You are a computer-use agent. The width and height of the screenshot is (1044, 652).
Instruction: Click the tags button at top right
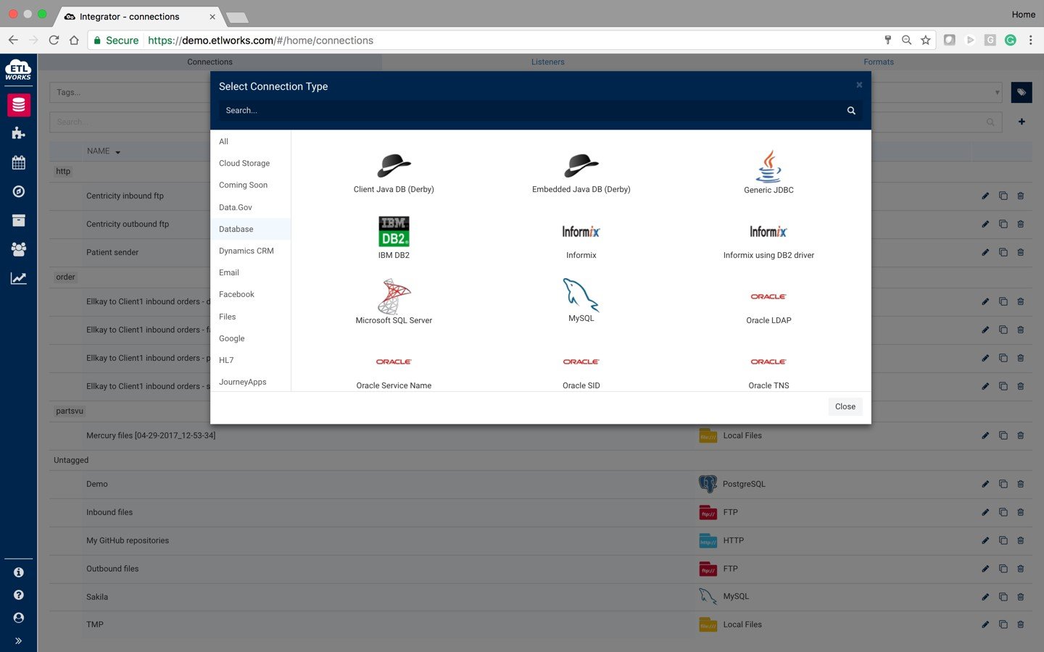pyautogui.click(x=1021, y=92)
